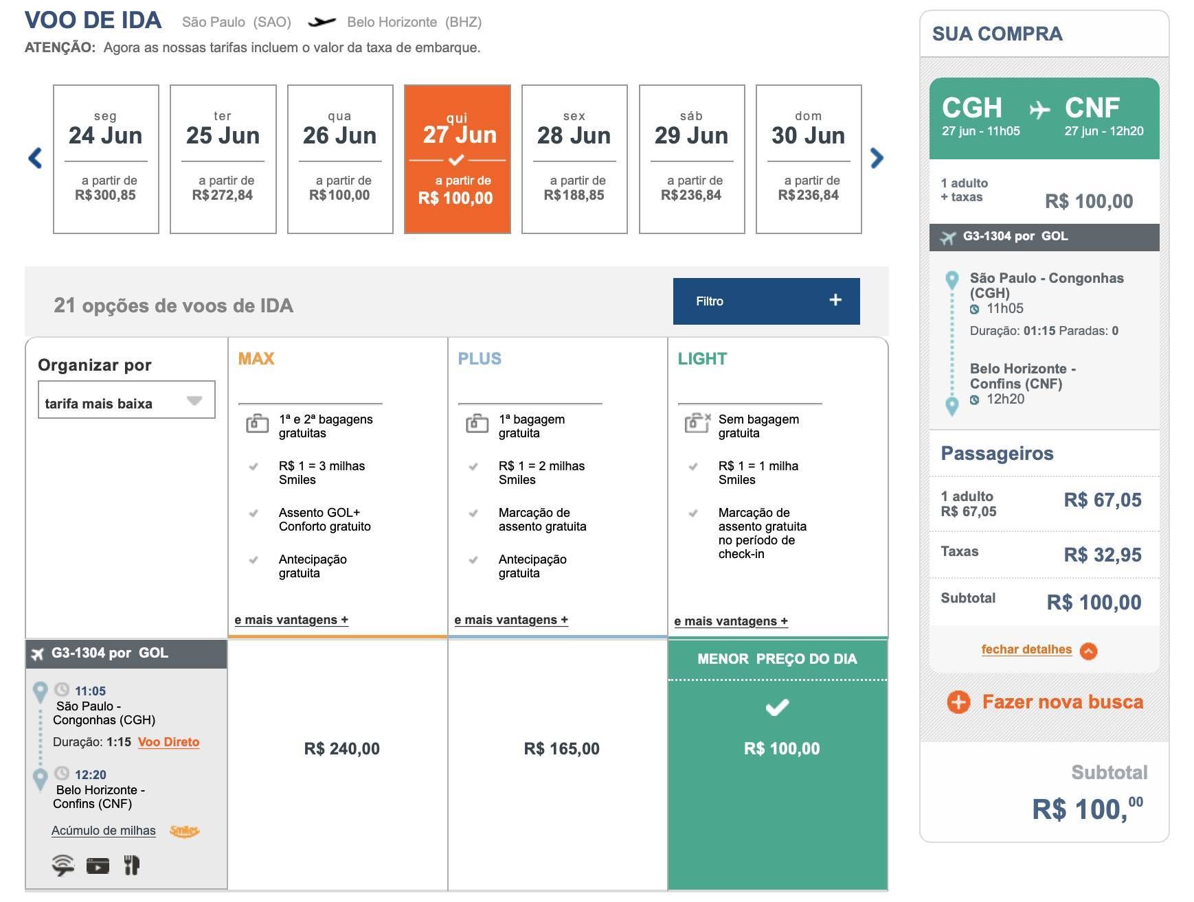This screenshot has height=902, width=1194.
Task: Click the 1 adulto R$ 67,05 fare amount
Action: click(1103, 500)
